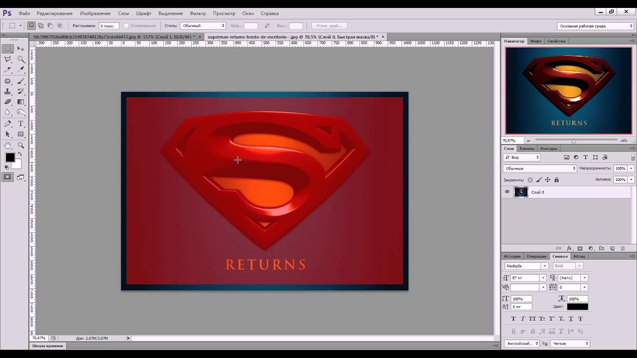The height and width of the screenshot is (358, 637).
Task: Open the Фильтр menu
Action: tap(198, 13)
